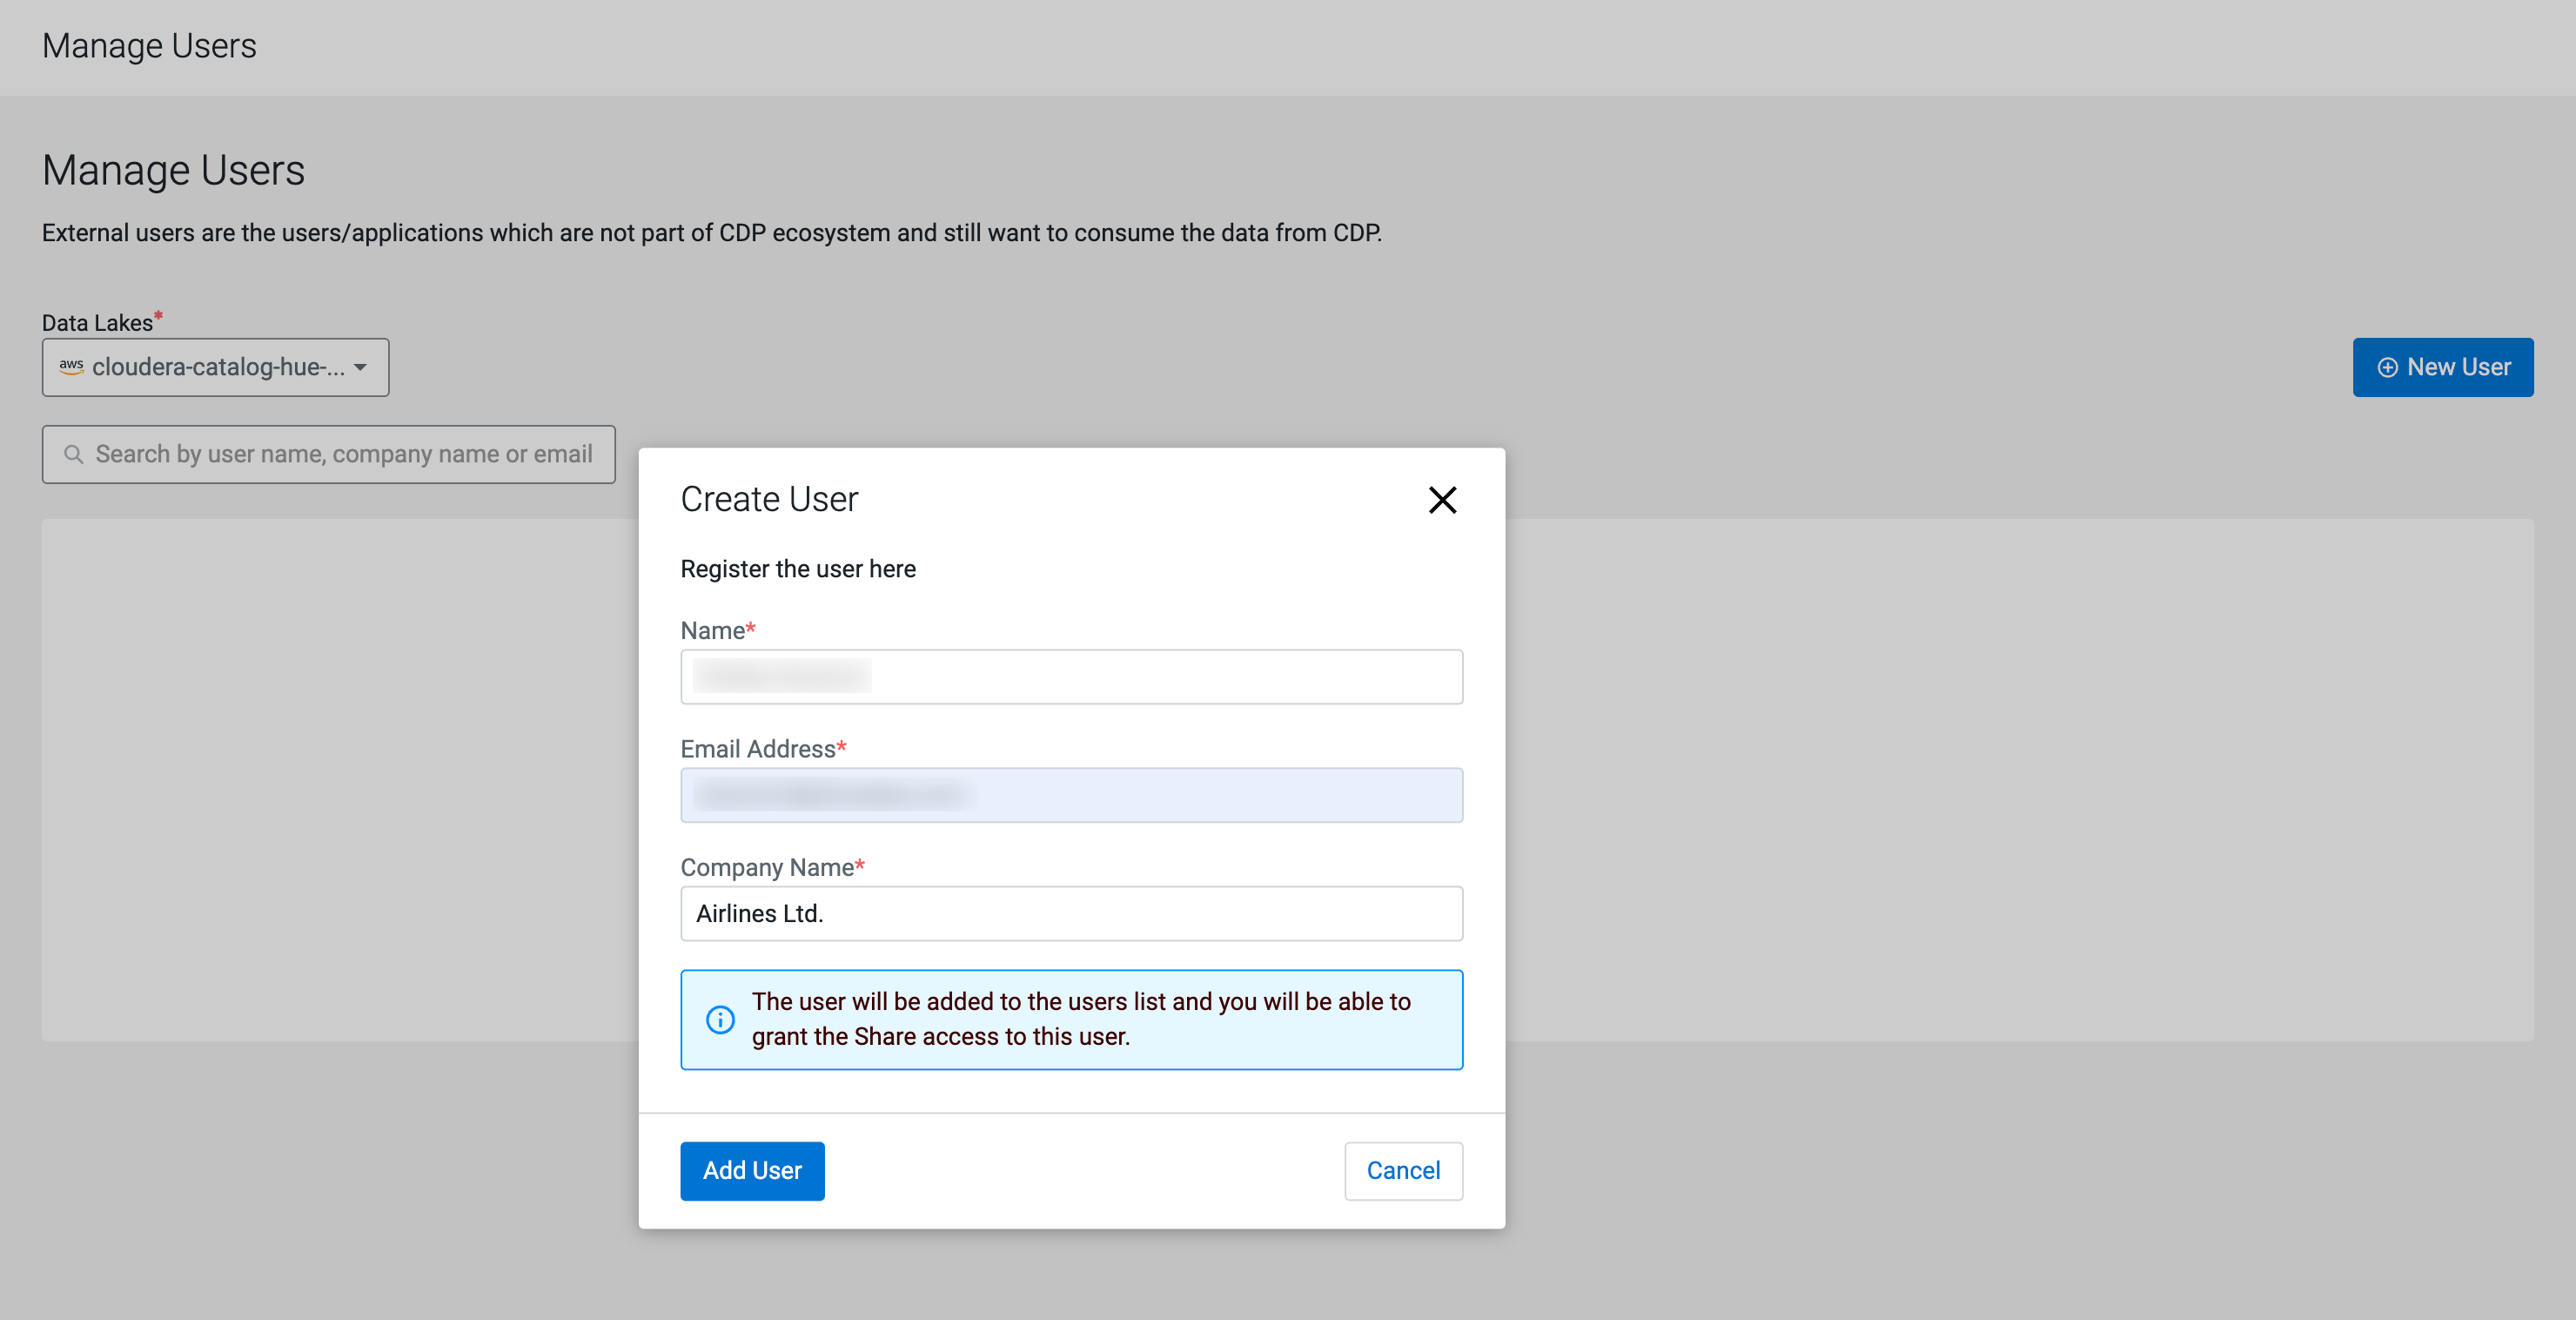Click the magnifier icon in the search box
Screen dimensions: 2576x1320
pyautogui.click(x=73, y=455)
